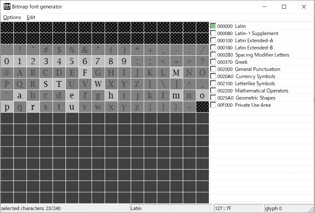Screen dimensions: 315x213
Task: Select the lowercase 'z' glyph cell
Action: [137, 107]
